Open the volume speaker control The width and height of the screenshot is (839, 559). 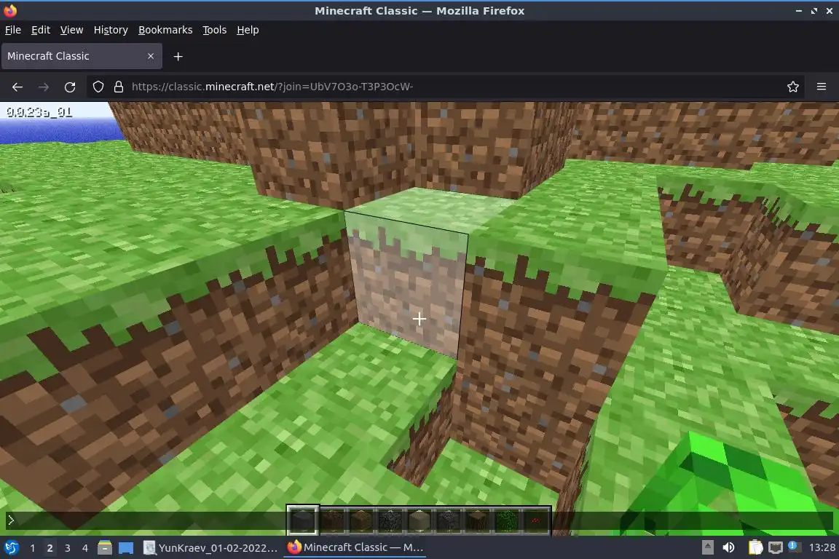pyautogui.click(x=728, y=548)
